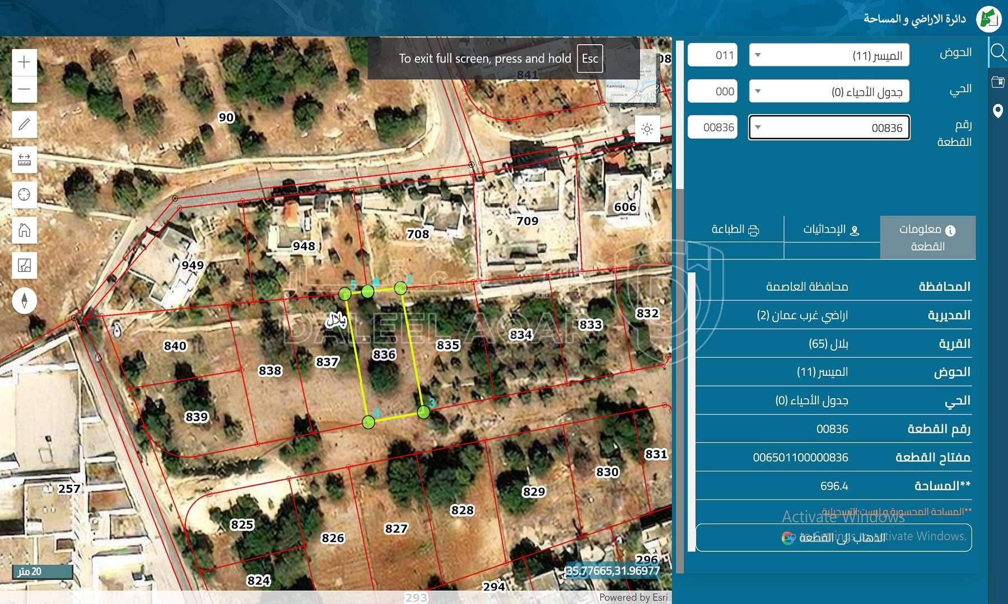Open the search magnifier side panel

[x=998, y=53]
